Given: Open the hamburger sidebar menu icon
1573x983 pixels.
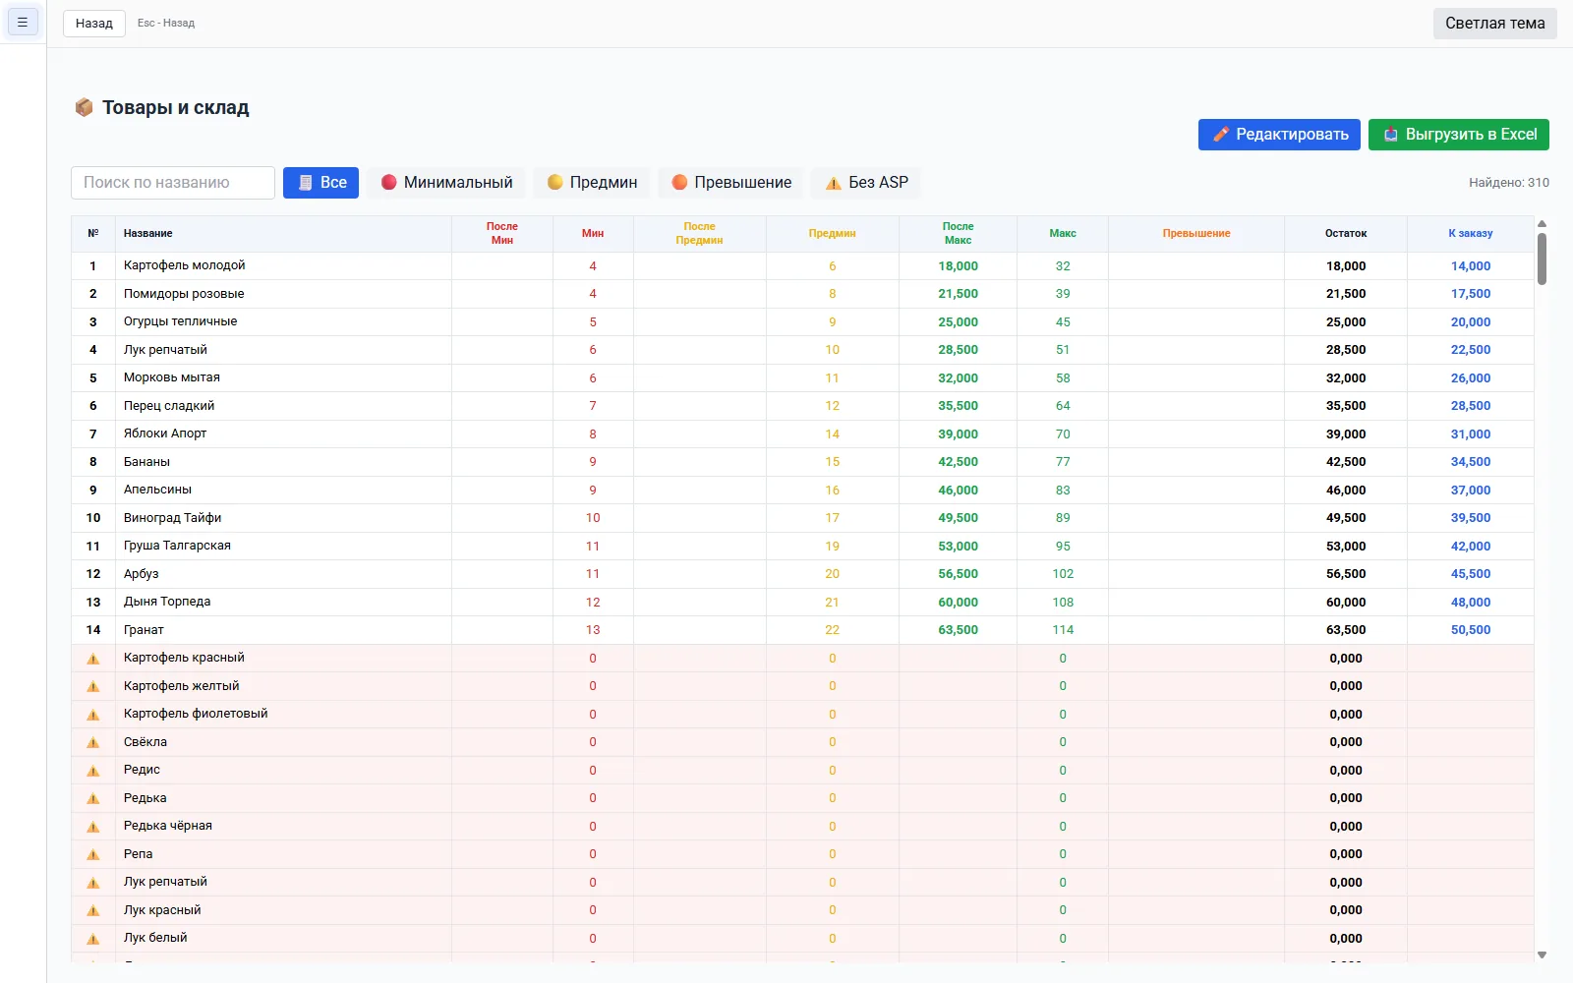Looking at the screenshot, I should click(23, 22).
